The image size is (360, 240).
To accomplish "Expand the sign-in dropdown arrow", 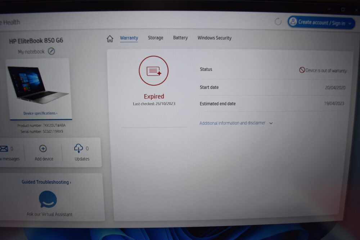I will click(x=350, y=23).
